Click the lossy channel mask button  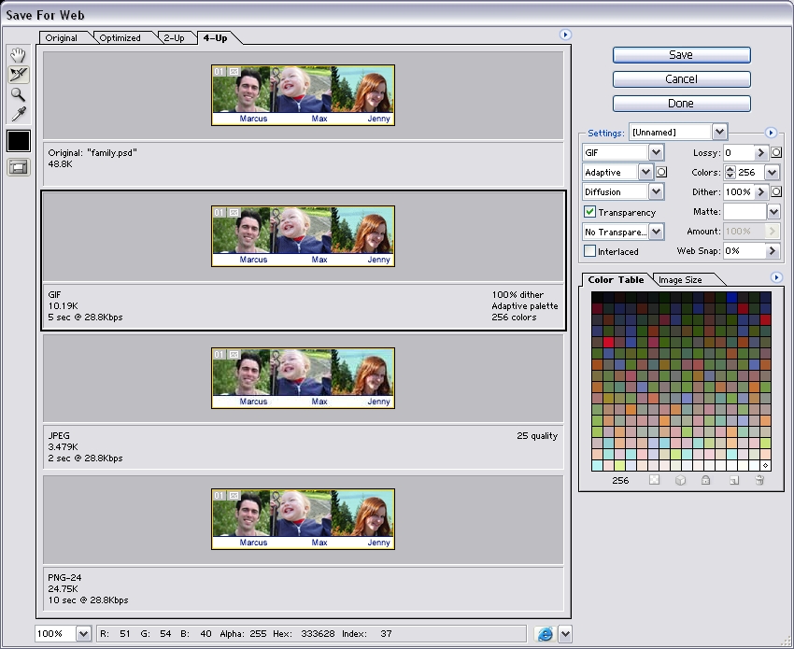pyautogui.click(x=775, y=152)
